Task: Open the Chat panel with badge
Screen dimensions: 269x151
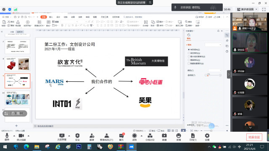Action: coord(121,137)
